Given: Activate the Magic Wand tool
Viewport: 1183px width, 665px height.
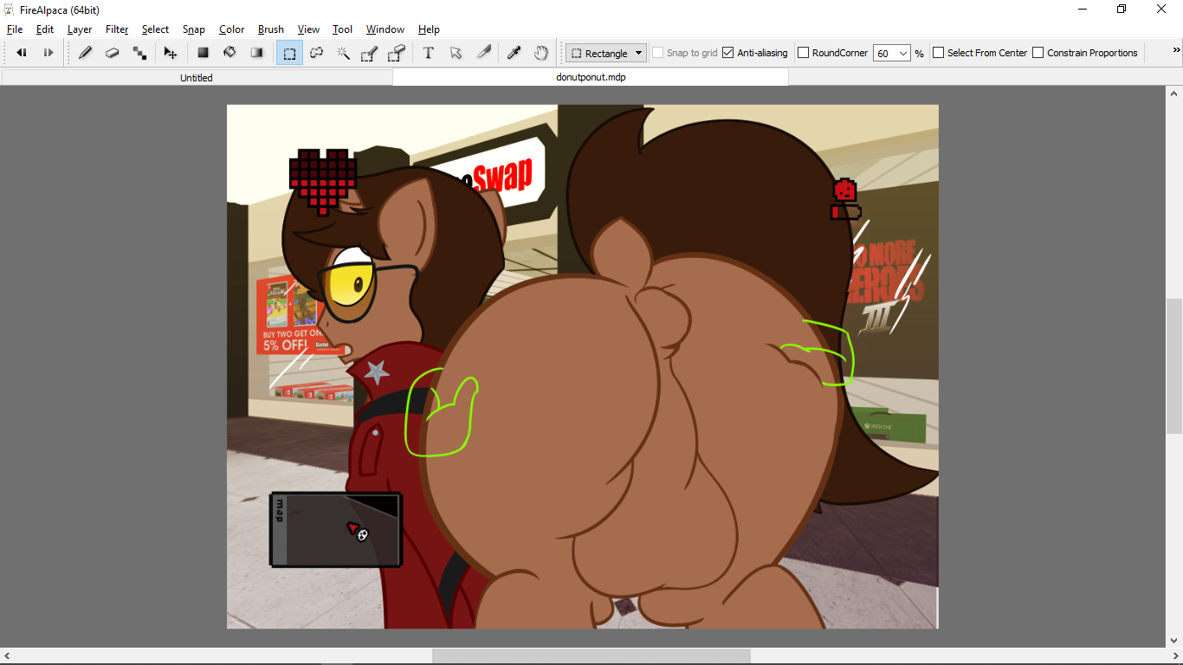Looking at the screenshot, I should (344, 53).
